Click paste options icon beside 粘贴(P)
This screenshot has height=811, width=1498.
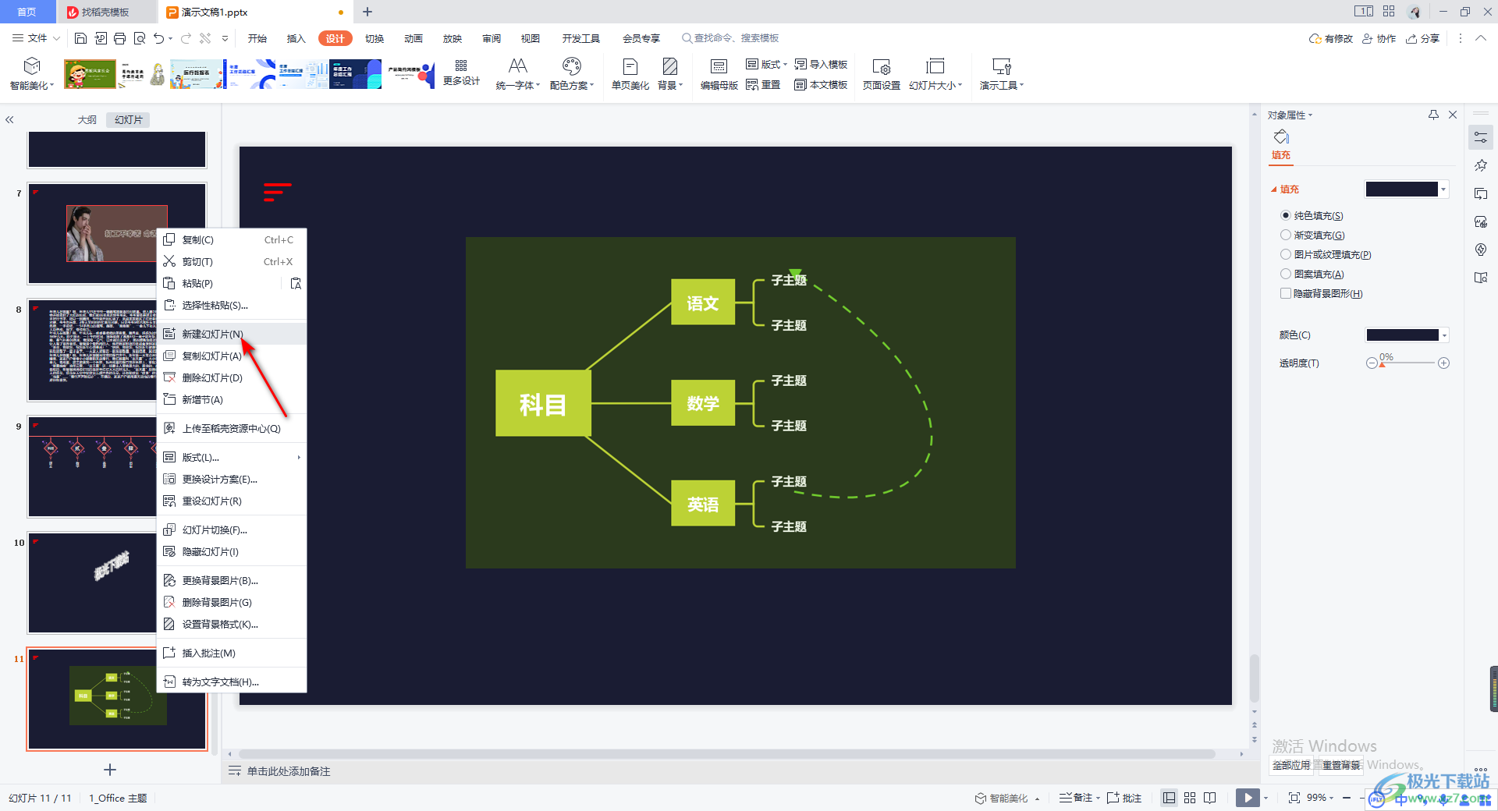[x=296, y=284]
